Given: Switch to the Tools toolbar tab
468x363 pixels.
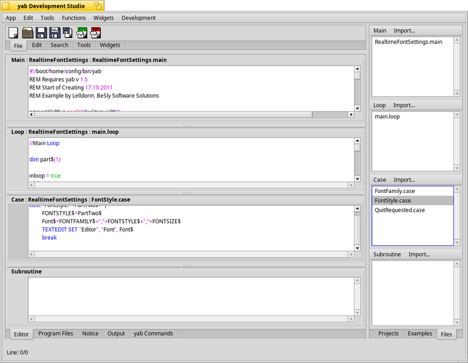Looking at the screenshot, I should coord(84,45).
